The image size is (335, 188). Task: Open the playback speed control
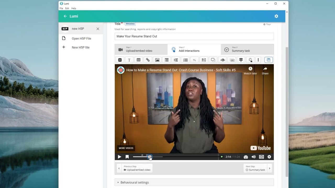(x=246, y=157)
